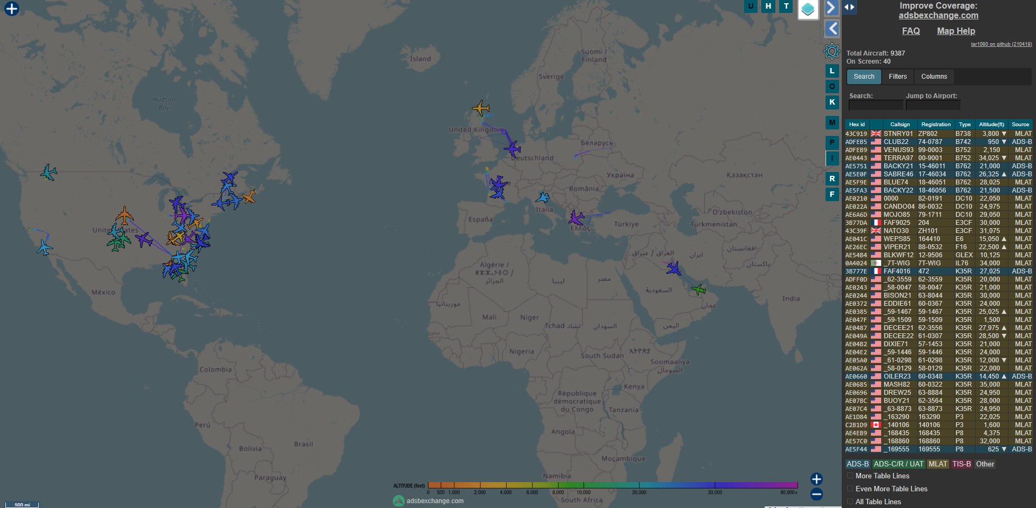The image size is (1036, 508).
Task: Toggle the L labels button
Action: (x=832, y=71)
